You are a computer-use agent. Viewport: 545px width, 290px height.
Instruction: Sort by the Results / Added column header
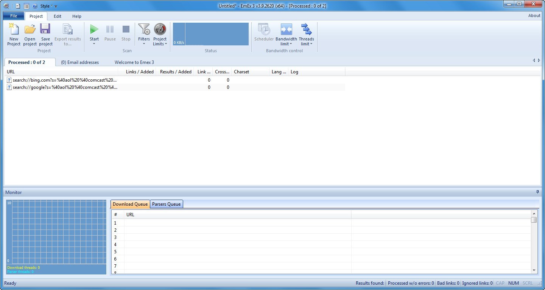coord(175,72)
